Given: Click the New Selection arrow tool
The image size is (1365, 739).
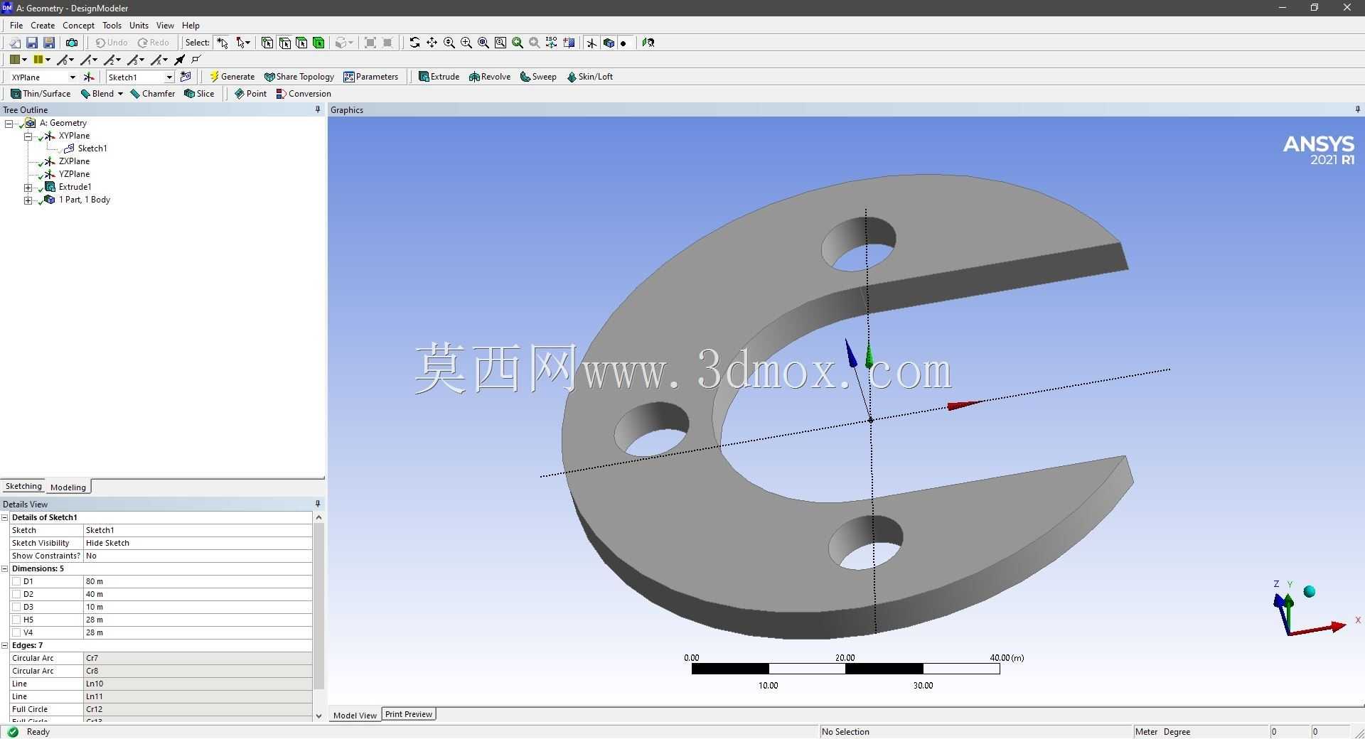Looking at the screenshot, I should pyautogui.click(x=223, y=43).
